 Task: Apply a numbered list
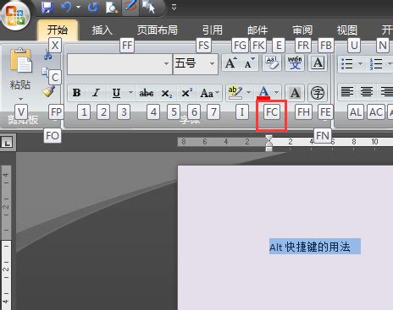tap(376, 64)
